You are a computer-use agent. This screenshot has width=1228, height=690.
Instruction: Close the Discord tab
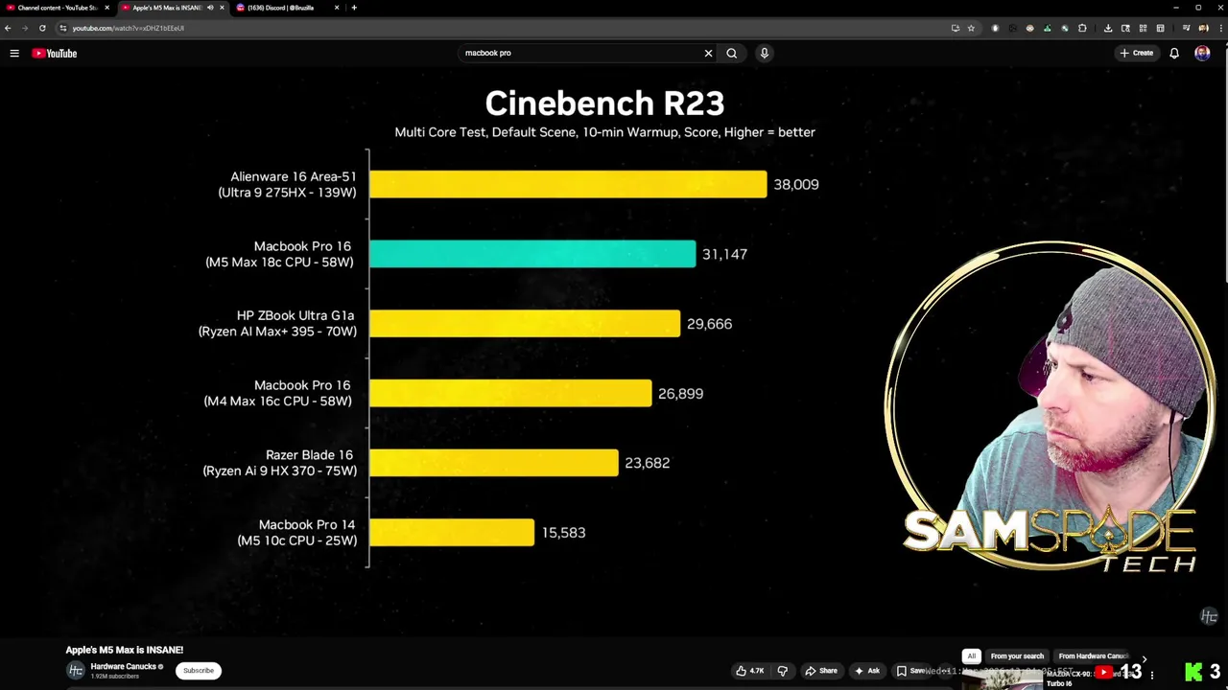point(337,8)
